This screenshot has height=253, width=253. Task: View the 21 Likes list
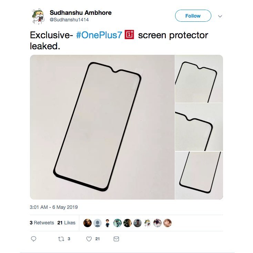(67, 223)
